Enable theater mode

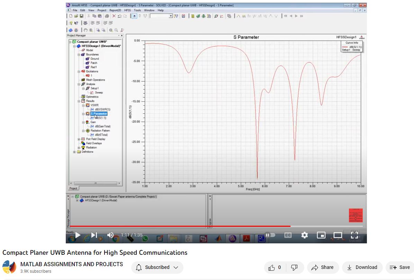pyautogui.click(x=338, y=235)
